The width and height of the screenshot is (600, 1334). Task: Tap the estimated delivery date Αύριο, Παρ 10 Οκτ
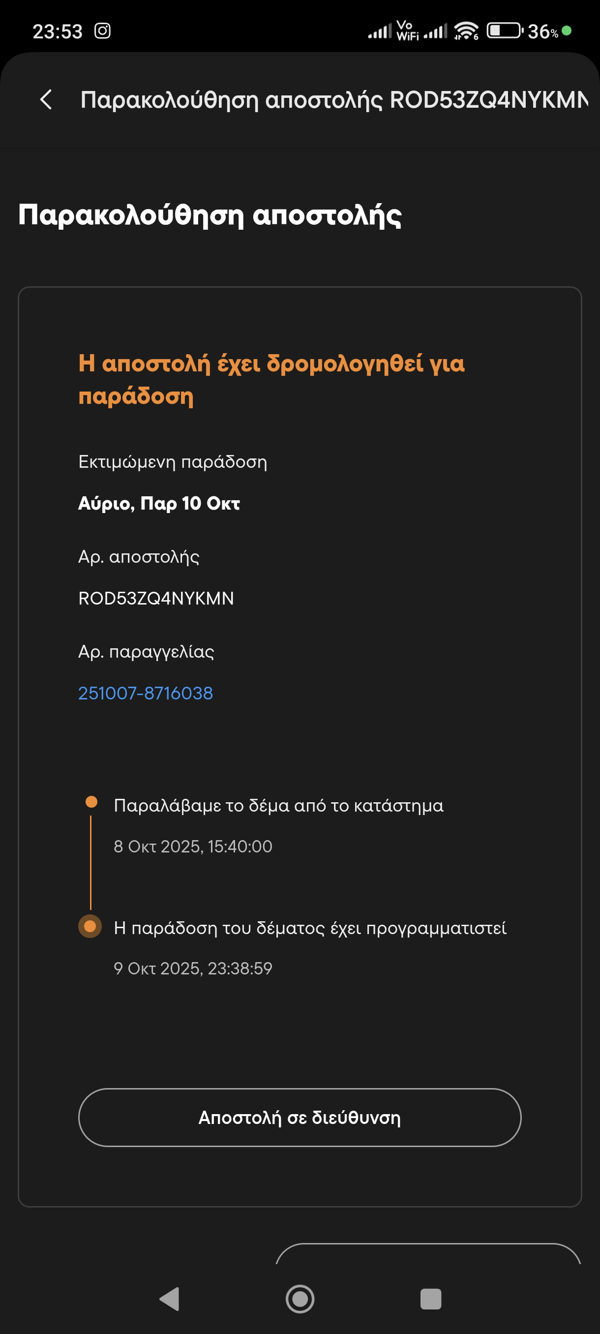coord(159,503)
